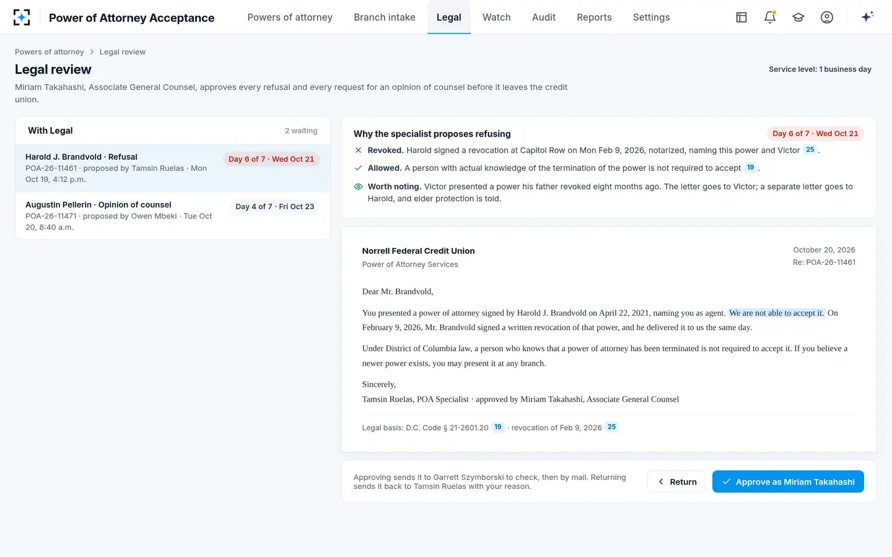Open the user account icon
Screen dimensions: 892x557
point(827,17)
